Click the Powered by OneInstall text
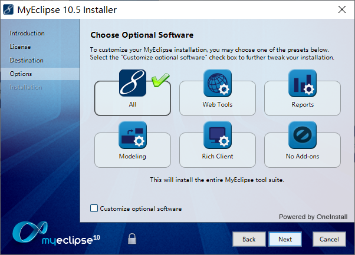The width and height of the screenshot is (355, 255). point(313,217)
